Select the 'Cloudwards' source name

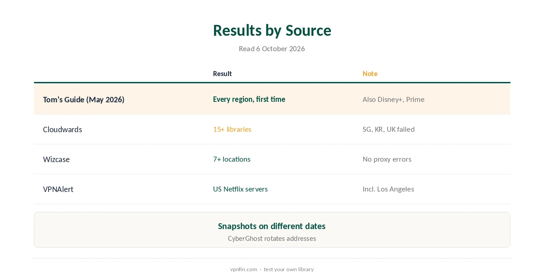[x=63, y=129]
